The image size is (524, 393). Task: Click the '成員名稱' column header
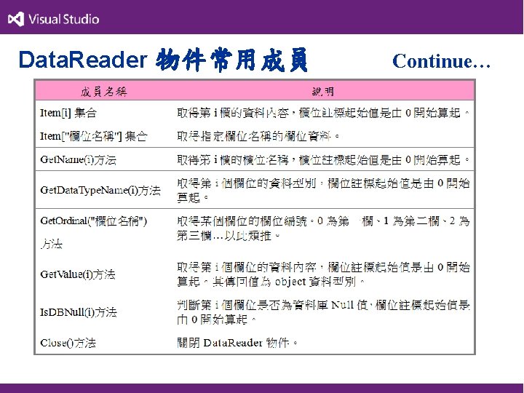click(x=104, y=91)
